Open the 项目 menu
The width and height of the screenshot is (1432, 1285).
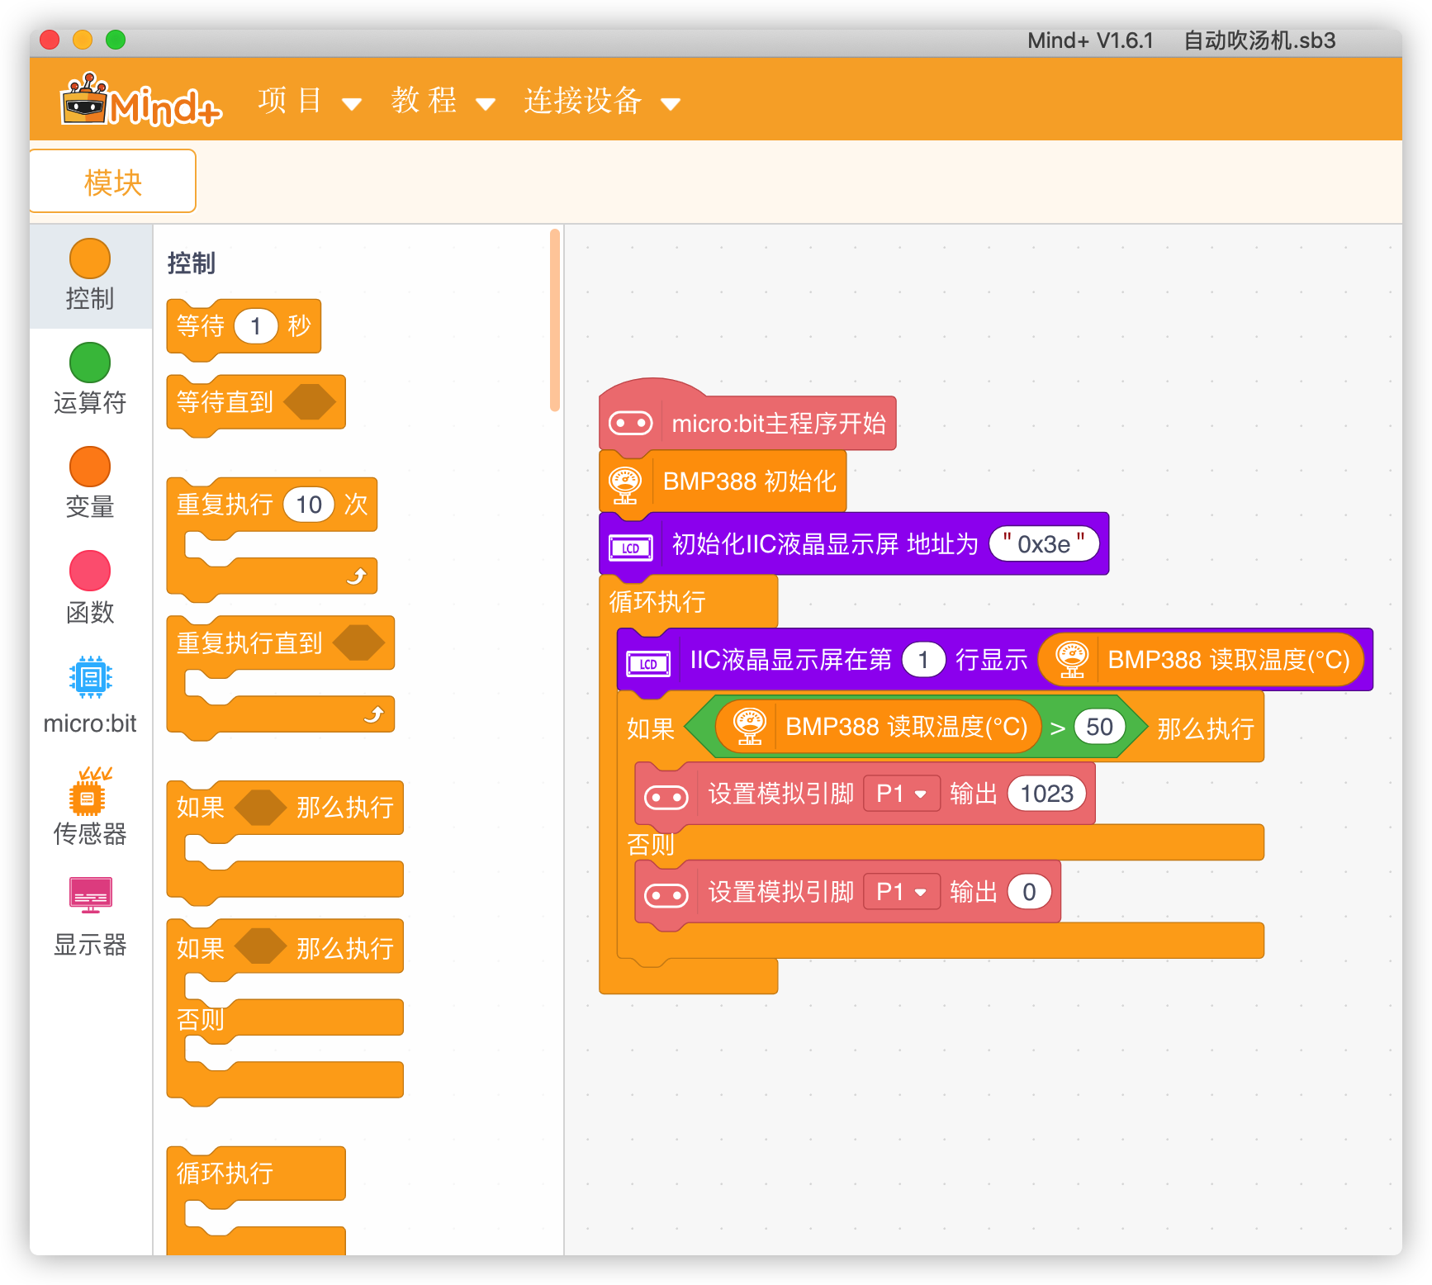point(291,101)
